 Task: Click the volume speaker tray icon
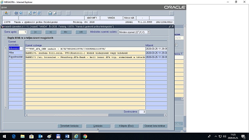224,136
